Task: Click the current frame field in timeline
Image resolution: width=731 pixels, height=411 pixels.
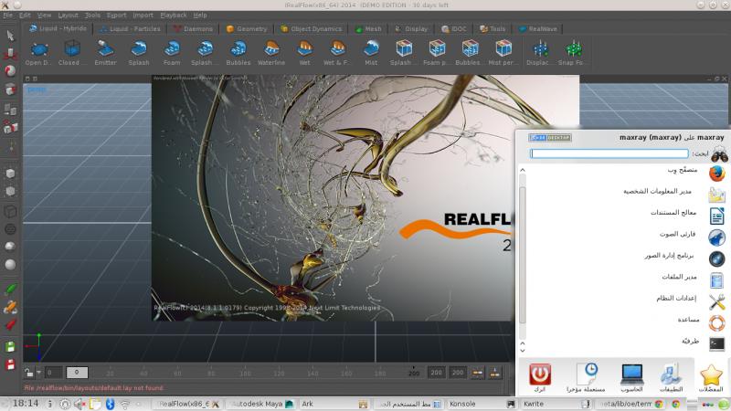Action: 77,373
